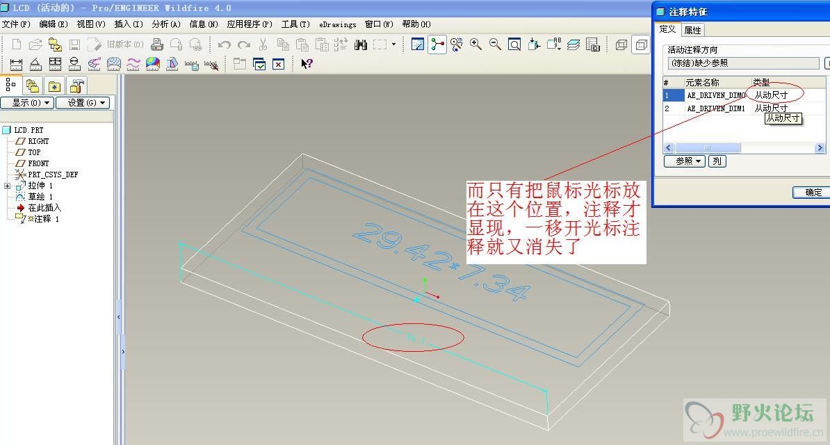The height and width of the screenshot is (445, 830).
Task: Switch to the 定义 tab
Action: pyautogui.click(x=667, y=29)
